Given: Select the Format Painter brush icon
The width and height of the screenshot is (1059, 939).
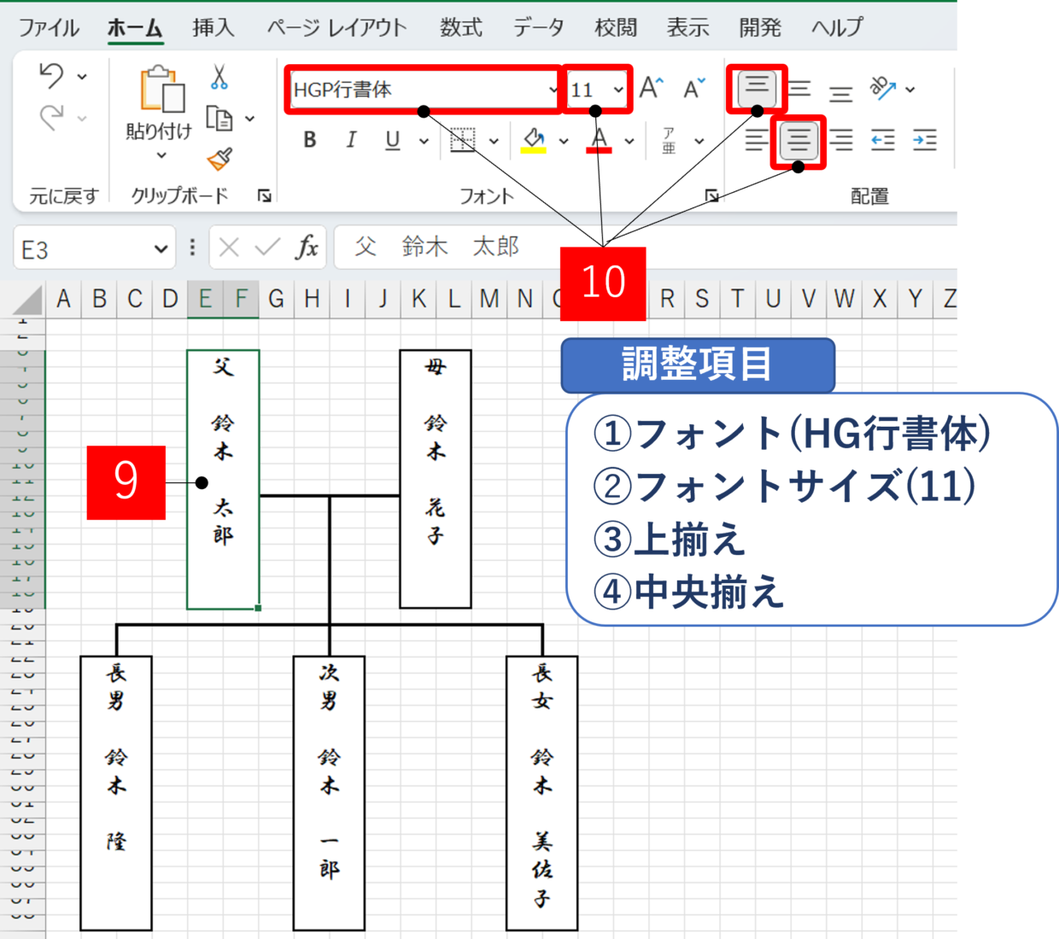Looking at the screenshot, I should (x=219, y=159).
